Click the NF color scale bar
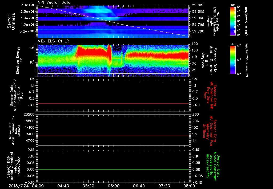 (233, 21)
